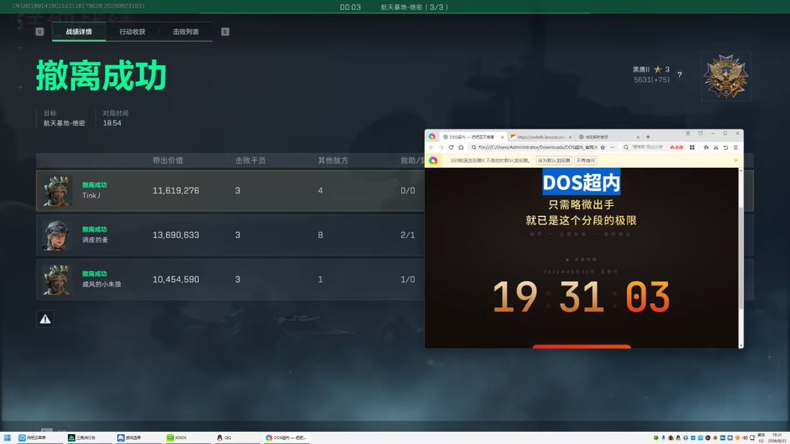Click the E key hint icon

point(225,32)
